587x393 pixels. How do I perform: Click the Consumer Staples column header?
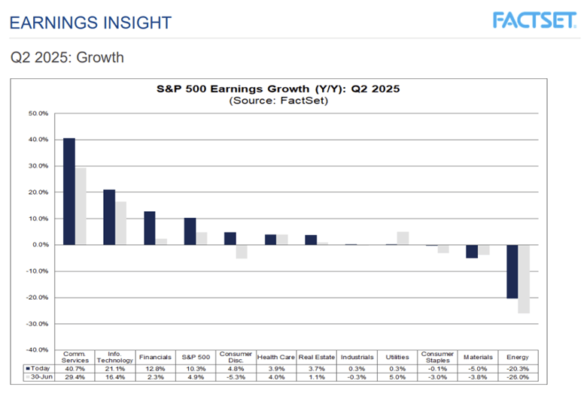437,357
